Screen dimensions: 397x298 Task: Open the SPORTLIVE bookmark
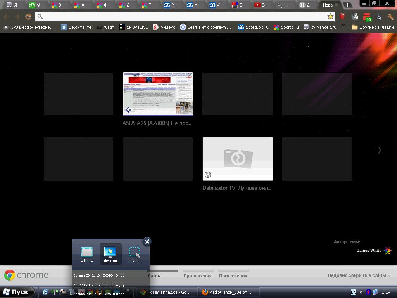click(x=133, y=27)
